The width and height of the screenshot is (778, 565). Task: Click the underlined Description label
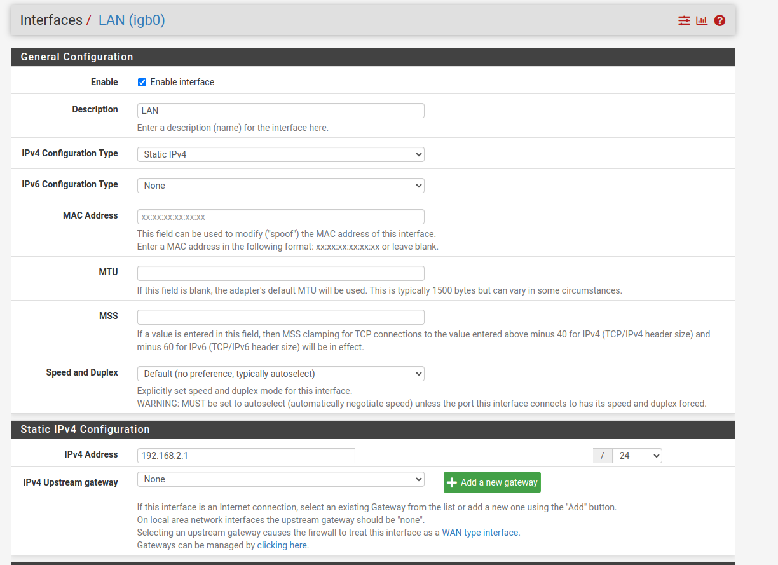coord(95,109)
